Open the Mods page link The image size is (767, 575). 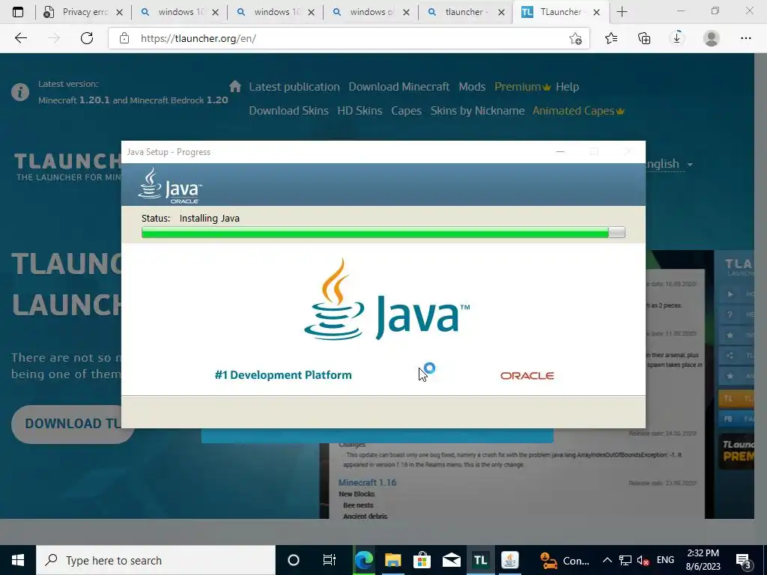(472, 87)
